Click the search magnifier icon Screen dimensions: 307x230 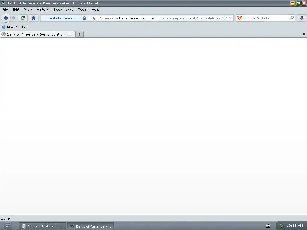[x=291, y=18]
